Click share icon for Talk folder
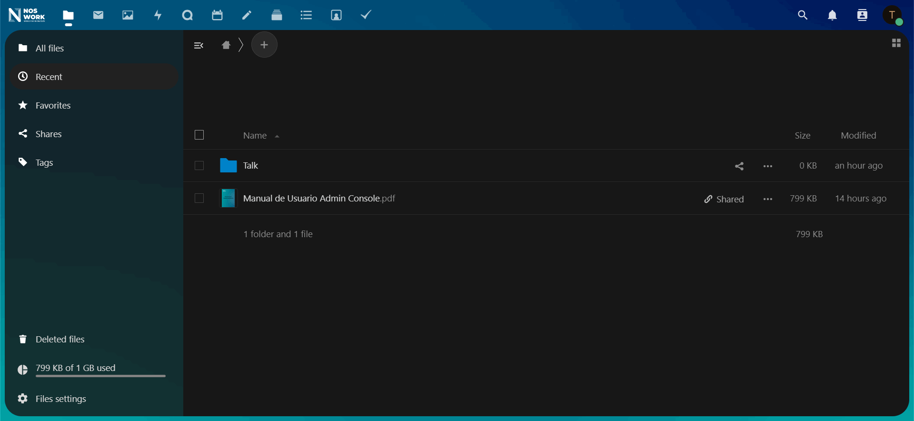Screen dimensions: 914x421 click(x=739, y=166)
